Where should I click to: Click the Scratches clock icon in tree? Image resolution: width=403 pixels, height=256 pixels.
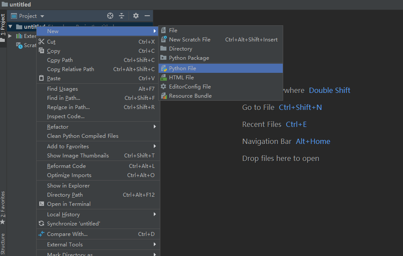click(19, 45)
